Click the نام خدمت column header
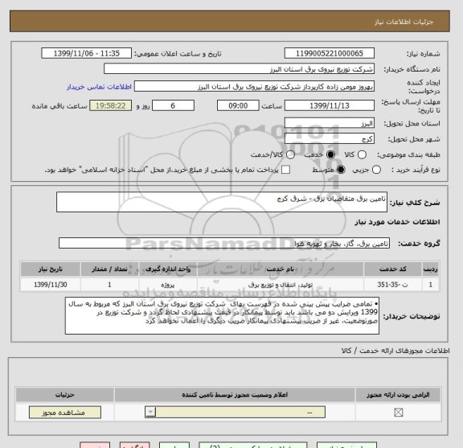The height and width of the screenshot is (448, 463). [x=281, y=269]
